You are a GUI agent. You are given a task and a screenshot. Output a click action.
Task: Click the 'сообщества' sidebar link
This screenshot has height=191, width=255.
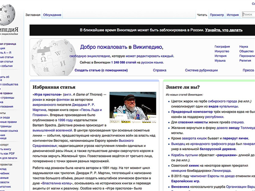coord(10,84)
